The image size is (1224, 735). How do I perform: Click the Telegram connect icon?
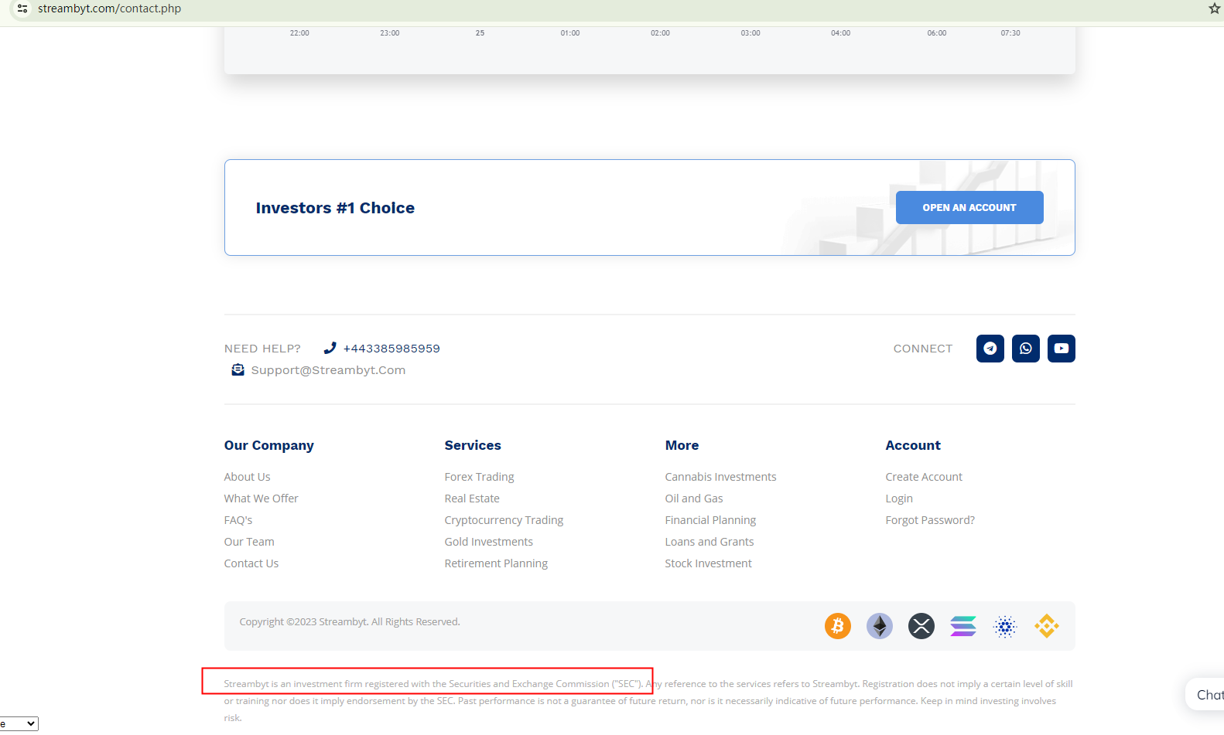tap(990, 349)
